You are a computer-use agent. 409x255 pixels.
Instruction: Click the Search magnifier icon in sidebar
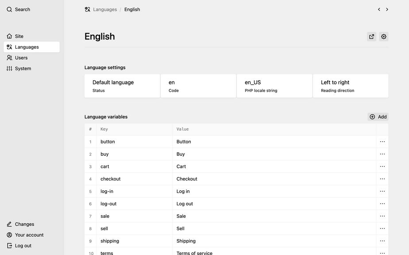[9, 9]
